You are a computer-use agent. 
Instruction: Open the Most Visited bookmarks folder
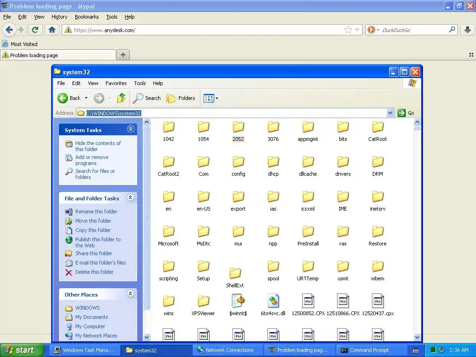[x=20, y=44]
